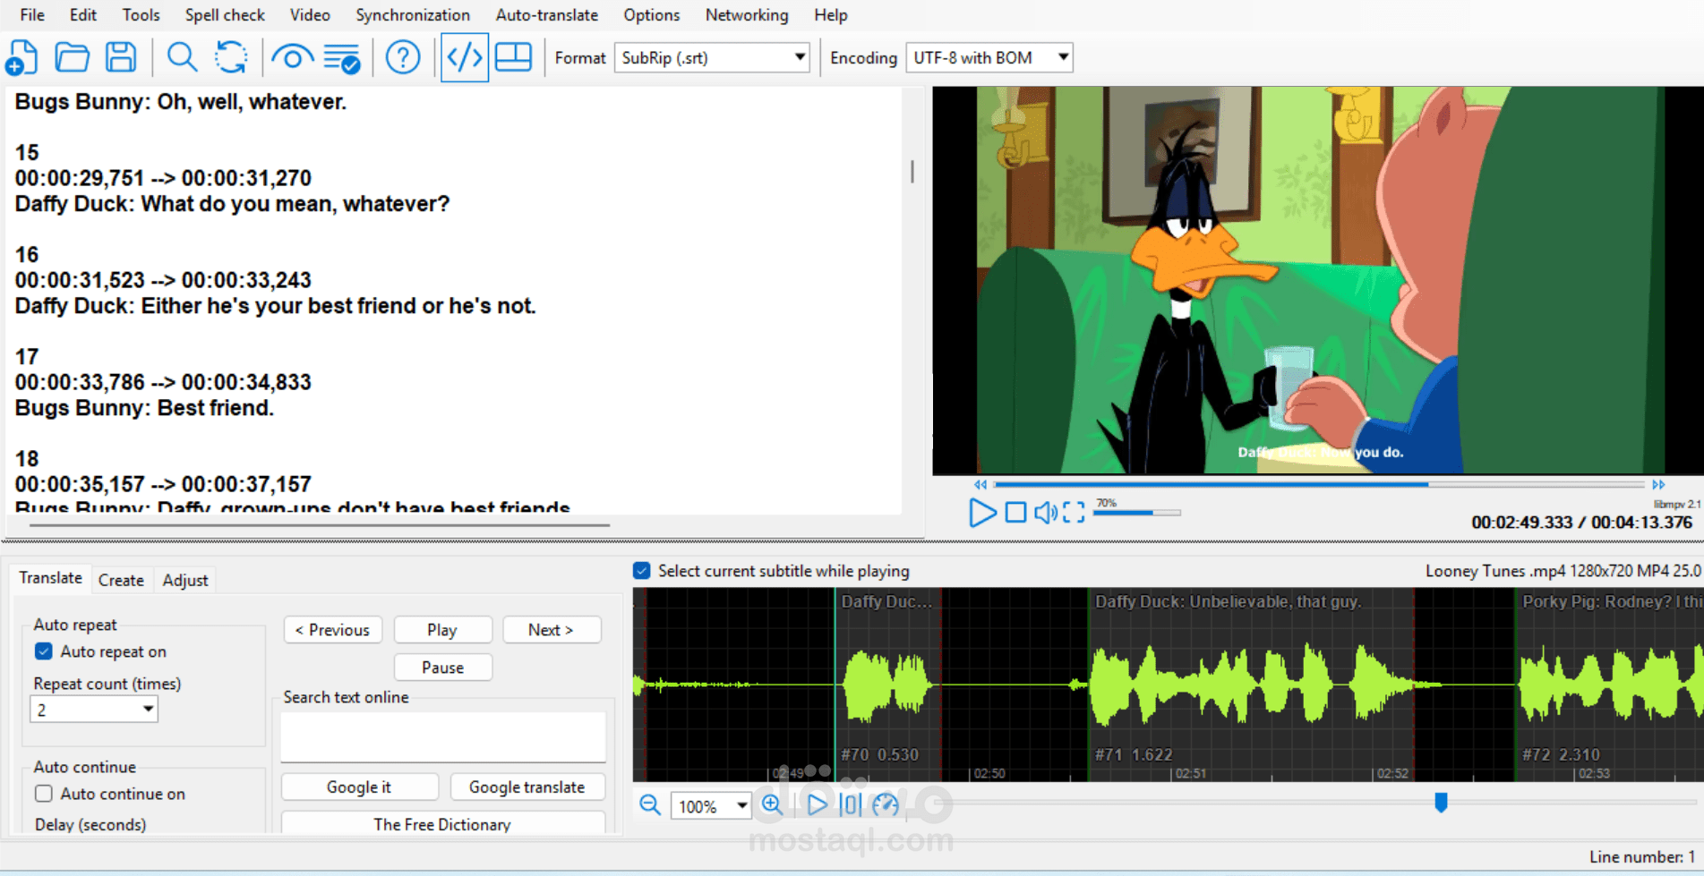Stop the video playback
The width and height of the screenshot is (1704, 876).
[x=1015, y=513]
